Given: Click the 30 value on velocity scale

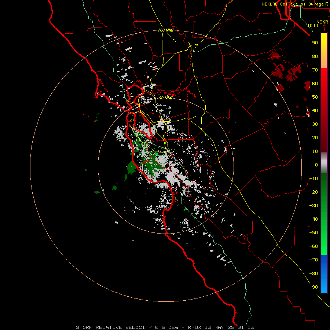Looking at the screenshot, I should [x=315, y=124].
